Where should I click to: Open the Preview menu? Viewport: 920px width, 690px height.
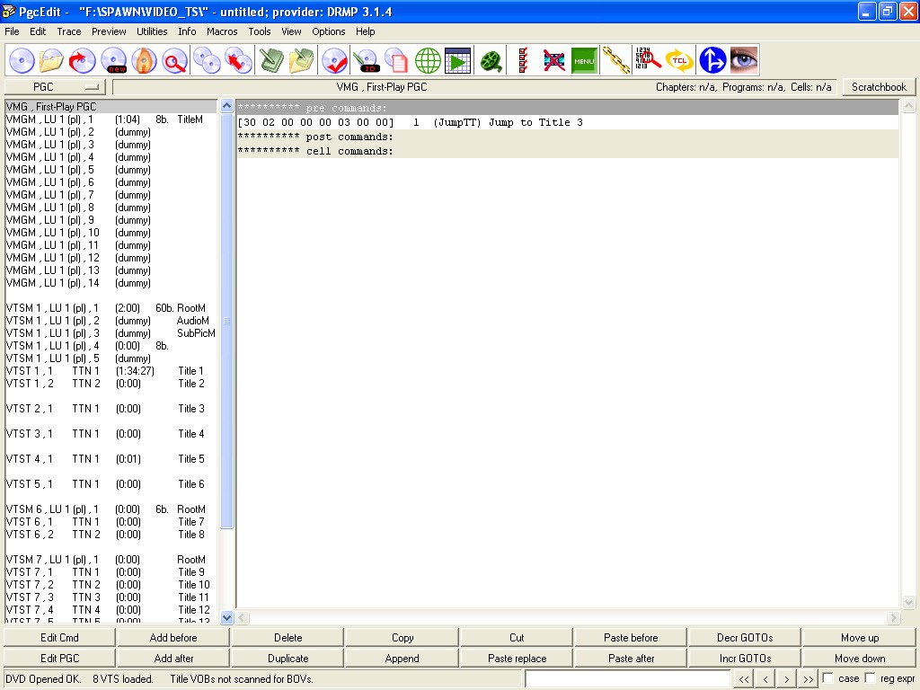tap(109, 31)
